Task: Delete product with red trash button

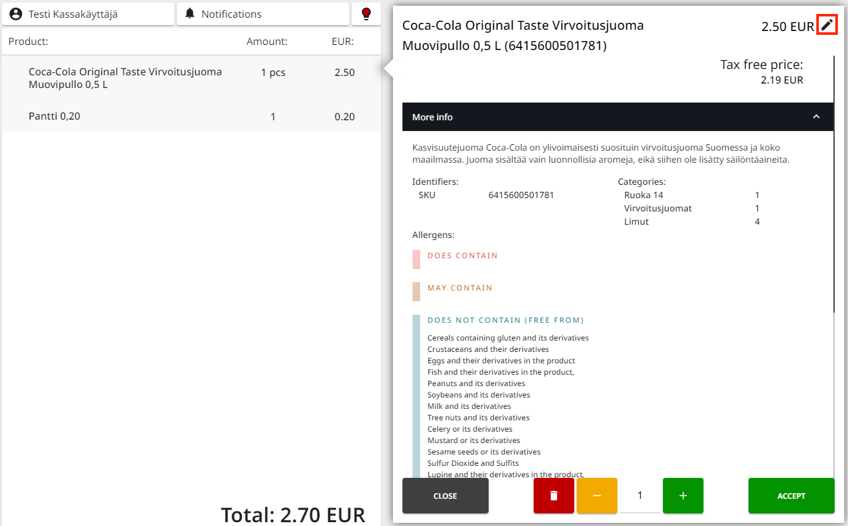Action: click(x=554, y=496)
